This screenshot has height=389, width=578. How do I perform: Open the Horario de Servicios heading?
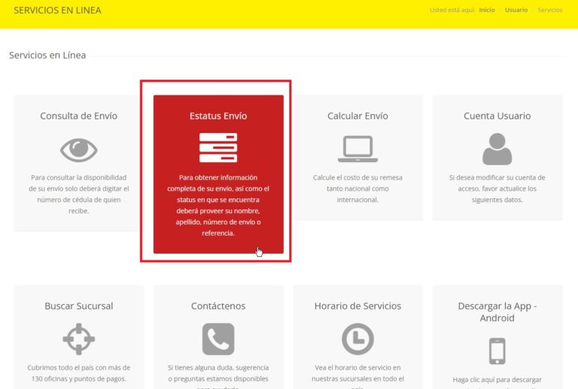(x=358, y=306)
